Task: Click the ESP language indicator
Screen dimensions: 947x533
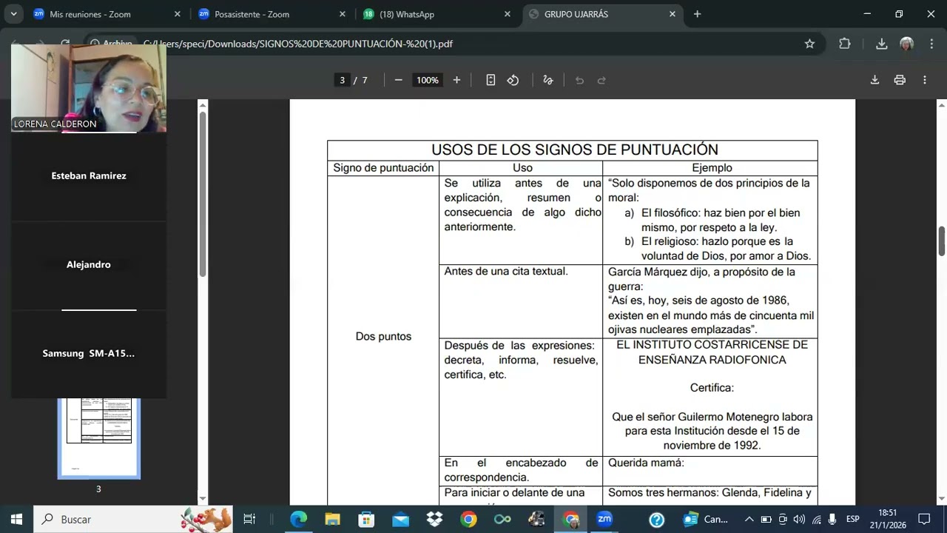Action: click(x=852, y=520)
